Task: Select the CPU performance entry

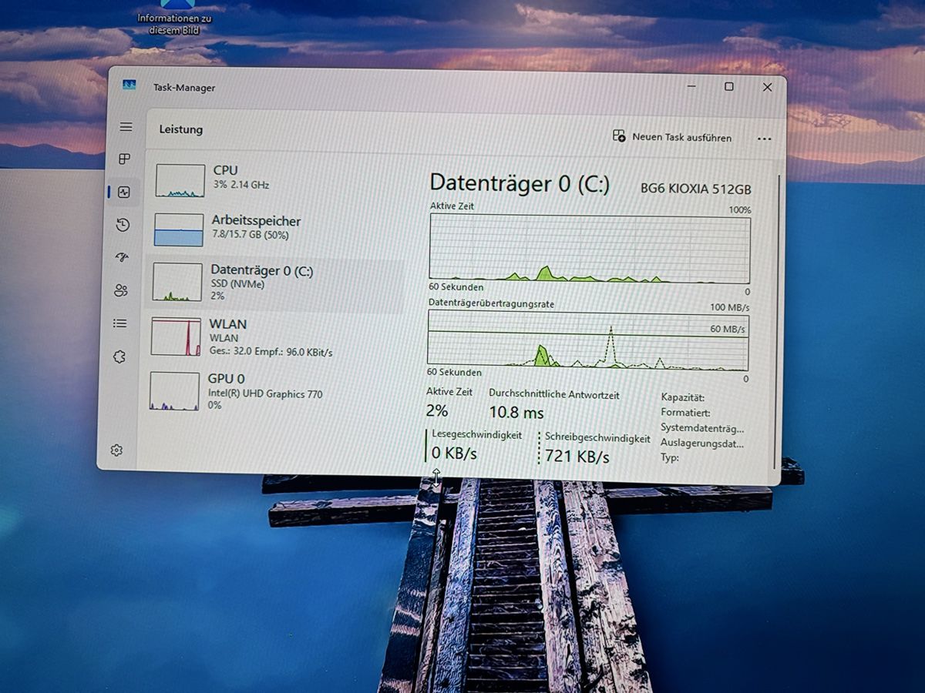Action: click(x=277, y=179)
